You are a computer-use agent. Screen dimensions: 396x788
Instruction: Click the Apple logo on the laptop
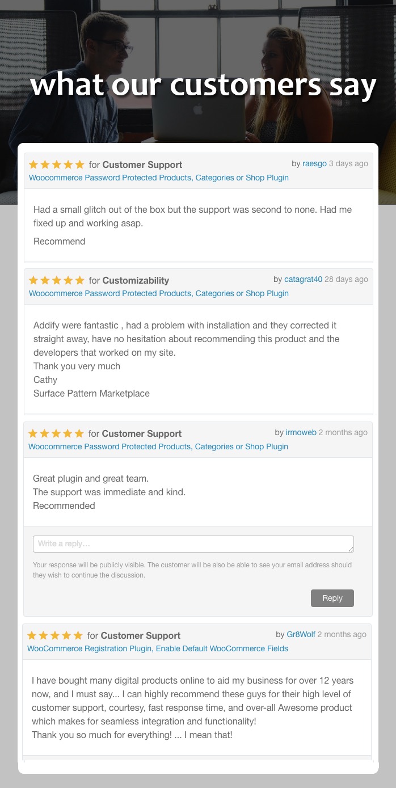tap(197, 109)
